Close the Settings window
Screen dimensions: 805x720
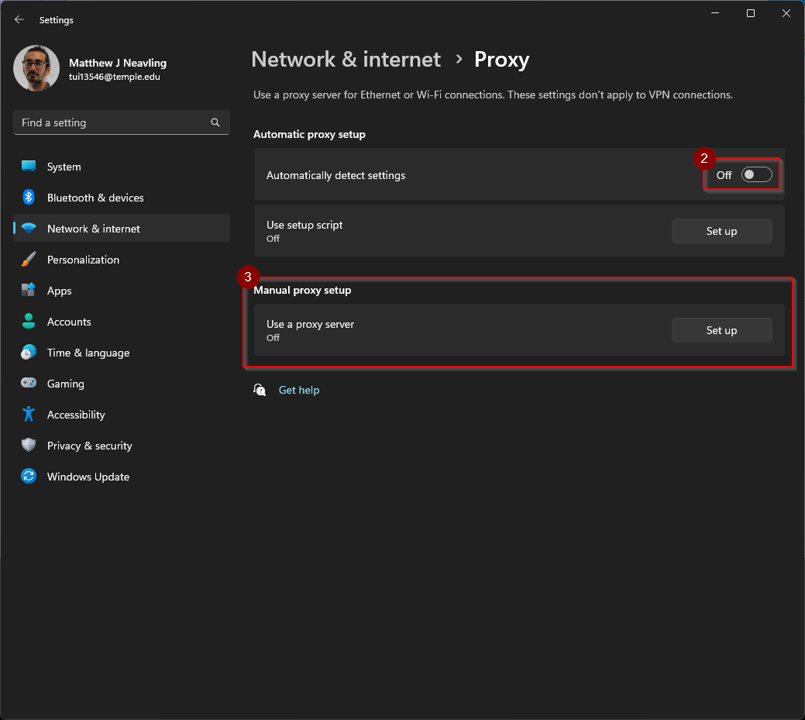click(x=786, y=13)
